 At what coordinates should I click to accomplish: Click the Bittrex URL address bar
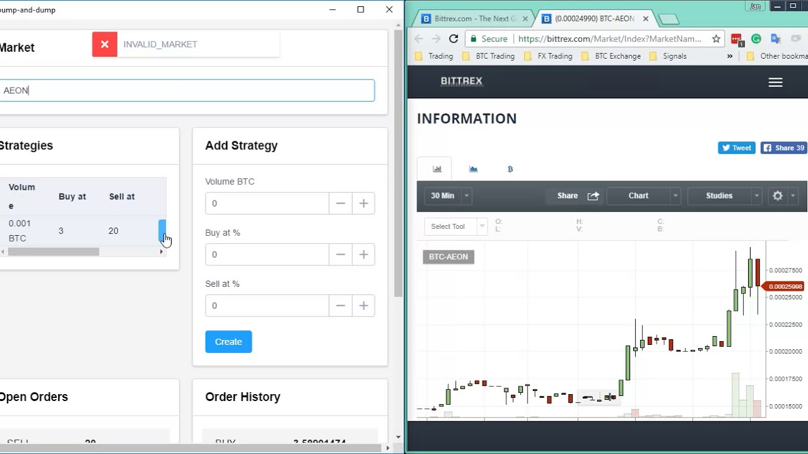pyautogui.click(x=609, y=38)
